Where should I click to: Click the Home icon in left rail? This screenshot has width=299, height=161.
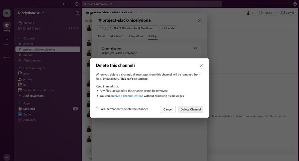7,25
